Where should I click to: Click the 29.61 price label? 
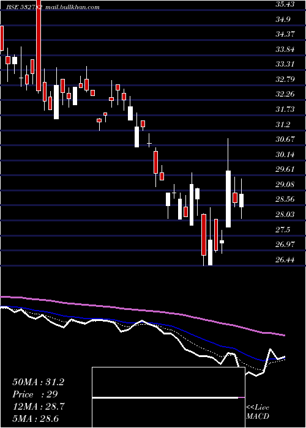tap(285, 170)
